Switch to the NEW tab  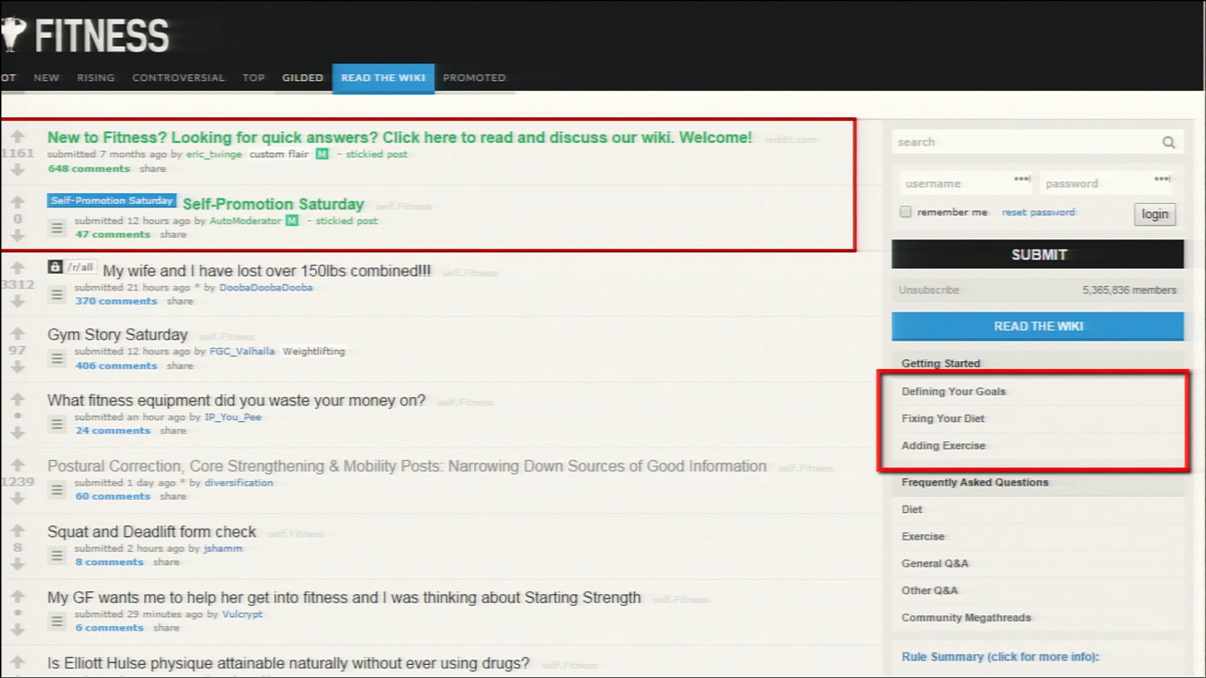(x=46, y=78)
